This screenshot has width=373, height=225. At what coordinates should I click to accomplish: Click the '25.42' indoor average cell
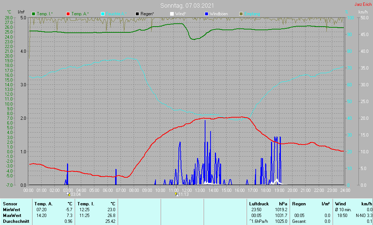[x=110, y=221]
